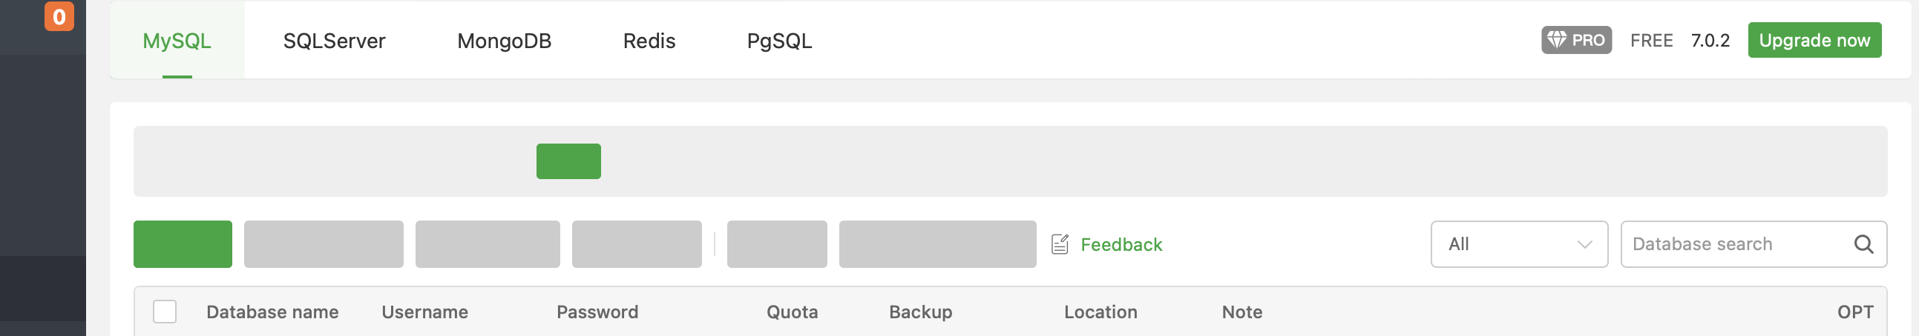Switch to the PgSQL tab
This screenshot has width=1919, height=336.
(779, 41)
